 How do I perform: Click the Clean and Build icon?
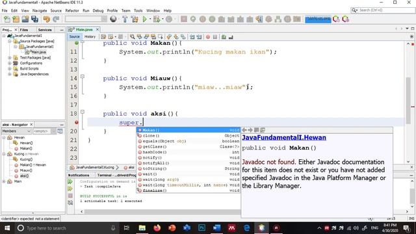135,19
